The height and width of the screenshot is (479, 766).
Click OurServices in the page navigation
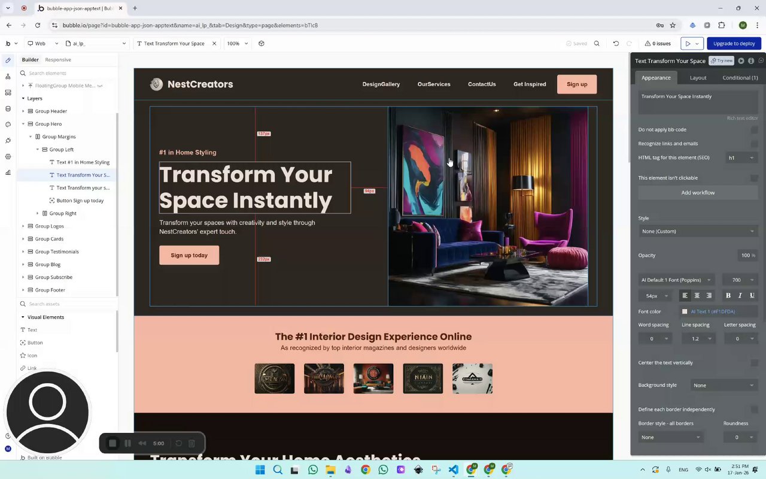[x=434, y=84]
